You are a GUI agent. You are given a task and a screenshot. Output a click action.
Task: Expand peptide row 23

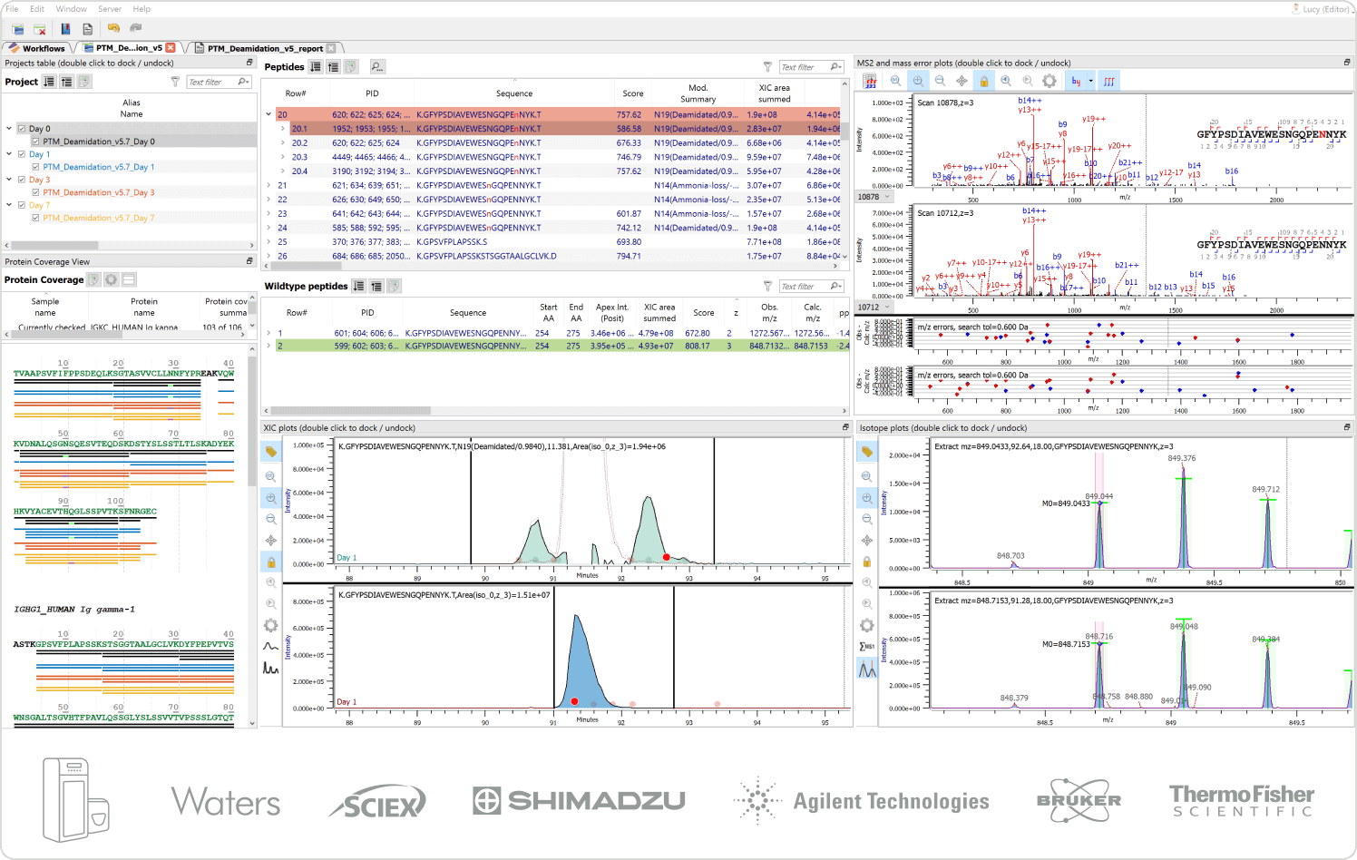[x=268, y=214]
